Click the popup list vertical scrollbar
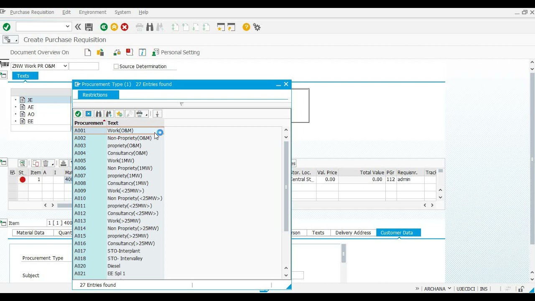The height and width of the screenshot is (301, 535). [x=286, y=186]
